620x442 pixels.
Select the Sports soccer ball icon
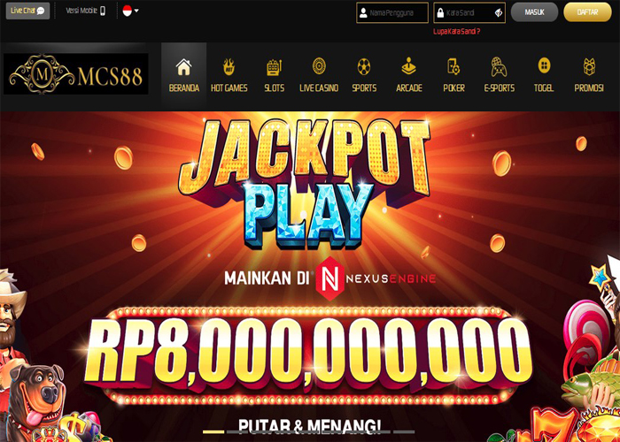[x=364, y=66]
